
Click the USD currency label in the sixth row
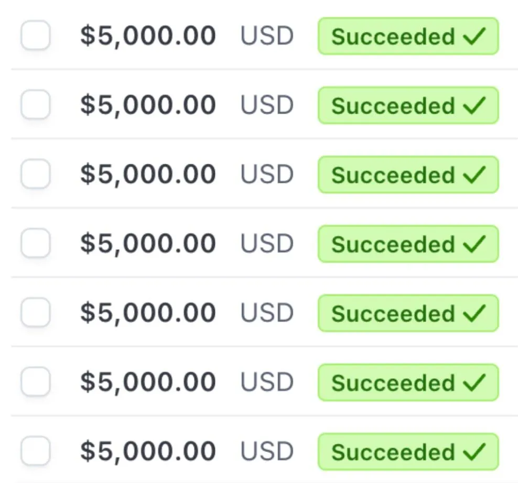tap(267, 382)
